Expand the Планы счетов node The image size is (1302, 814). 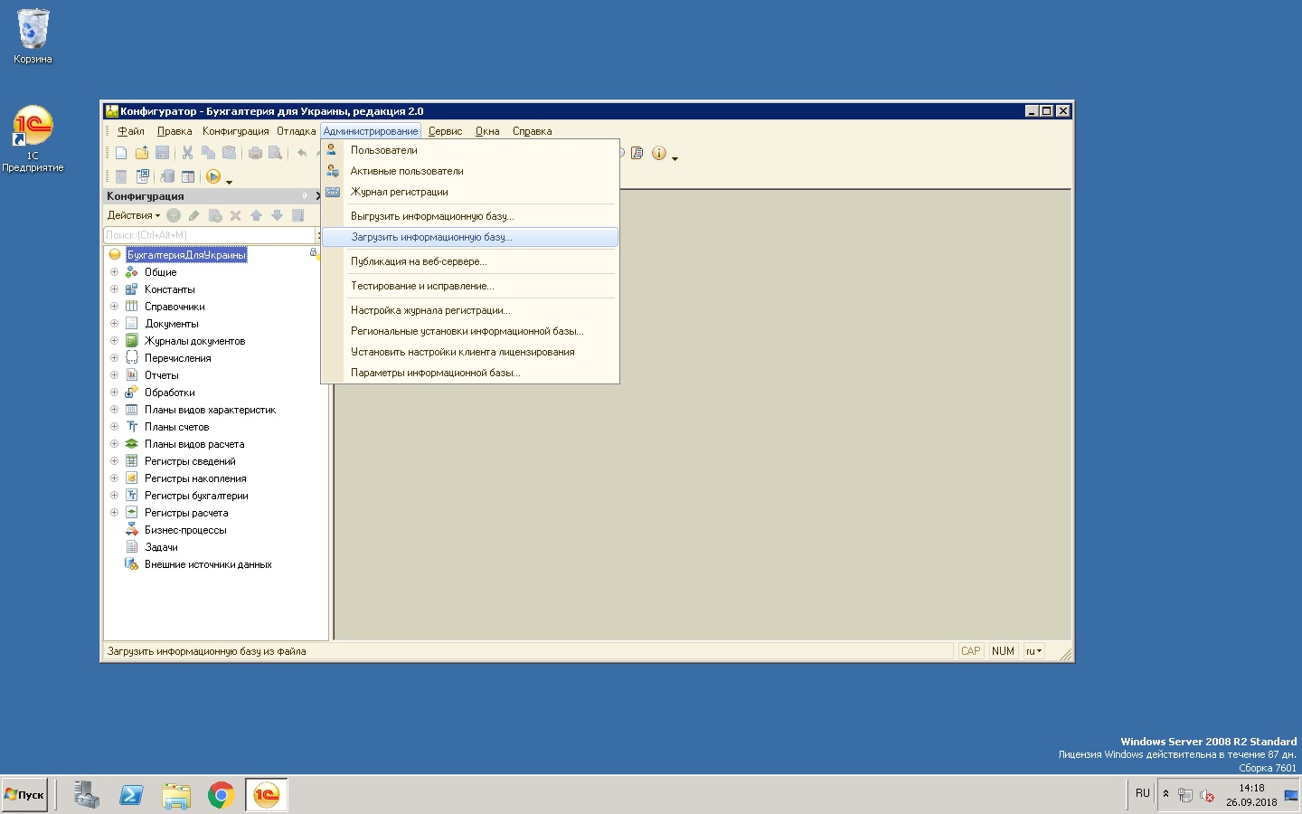(115, 427)
